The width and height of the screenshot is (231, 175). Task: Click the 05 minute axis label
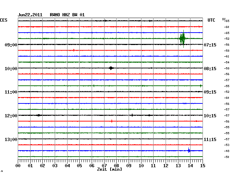tap(79, 166)
